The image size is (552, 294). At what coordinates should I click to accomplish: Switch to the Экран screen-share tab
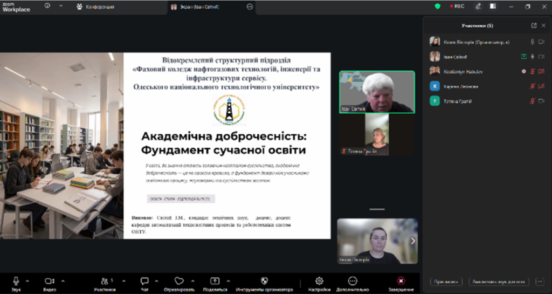pos(195,6)
